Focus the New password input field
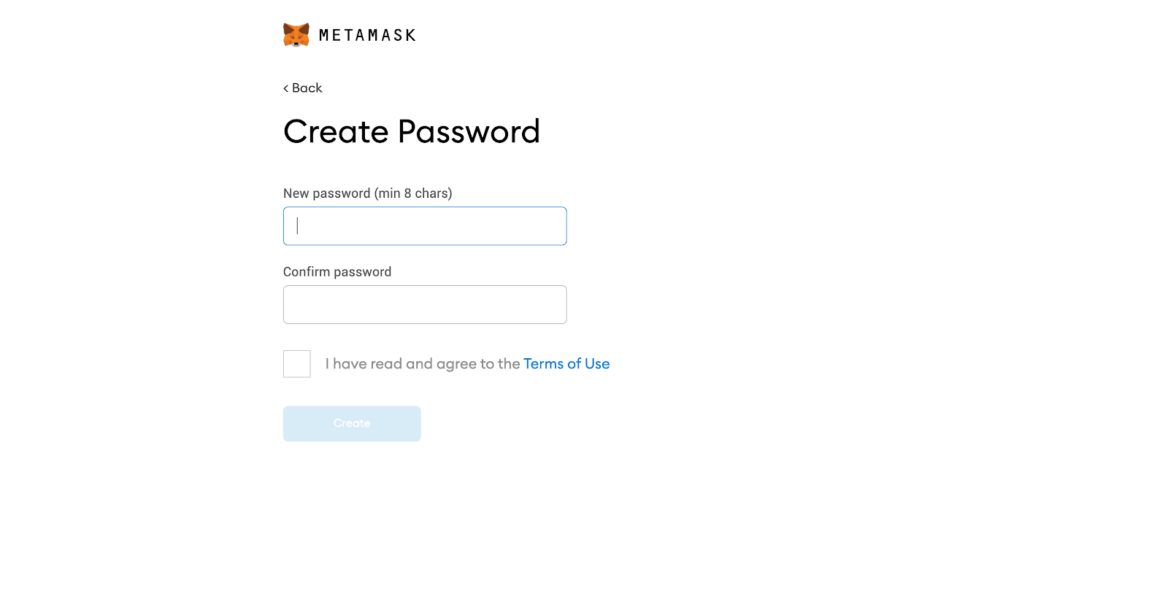1168x615 pixels. [x=425, y=226]
